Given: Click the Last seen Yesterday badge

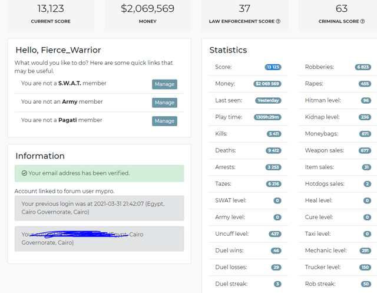Looking at the screenshot, I should pyautogui.click(x=268, y=100).
